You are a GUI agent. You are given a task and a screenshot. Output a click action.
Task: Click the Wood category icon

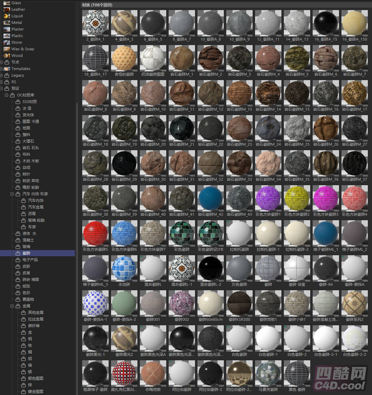[x=7, y=55]
